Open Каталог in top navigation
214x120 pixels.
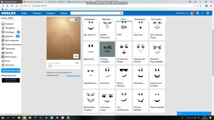(37, 13)
